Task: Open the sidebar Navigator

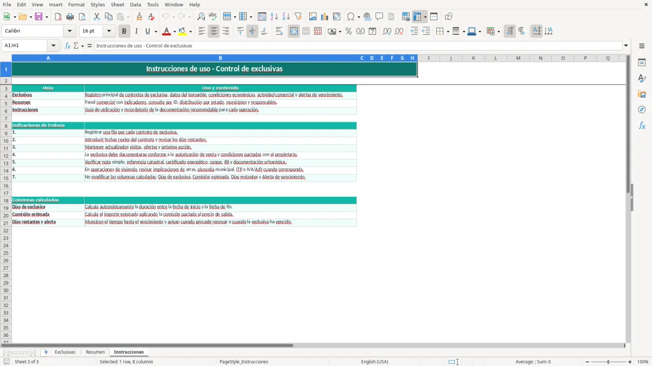Action: pyautogui.click(x=642, y=110)
